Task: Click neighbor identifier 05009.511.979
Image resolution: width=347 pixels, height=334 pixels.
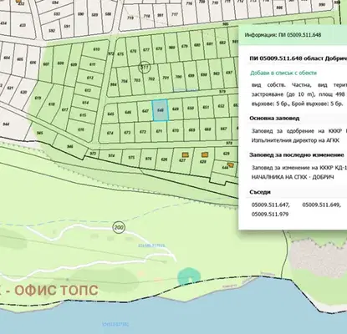Action: 270,215
